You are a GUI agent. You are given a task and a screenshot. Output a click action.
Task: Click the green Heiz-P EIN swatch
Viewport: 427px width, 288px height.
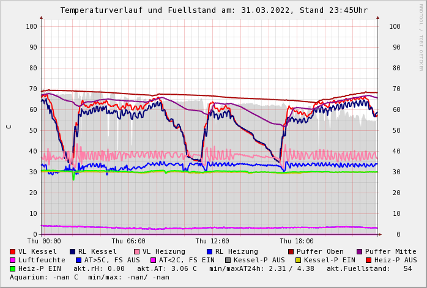[x=13, y=268]
